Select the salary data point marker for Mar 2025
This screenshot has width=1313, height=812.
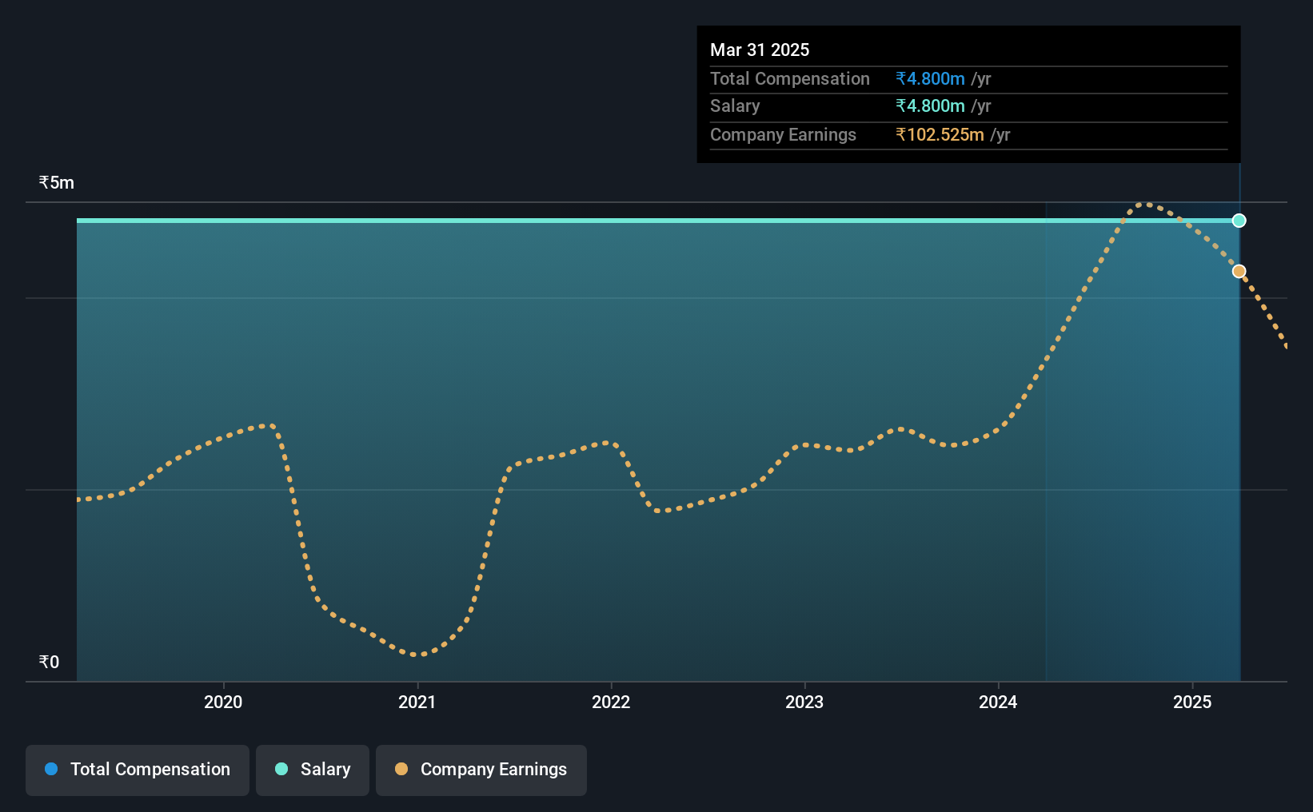1239,221
